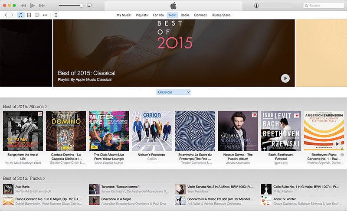Go forward with the right chevron
The height and width of the screenshot is (211, 347).
tap(12, 15)
